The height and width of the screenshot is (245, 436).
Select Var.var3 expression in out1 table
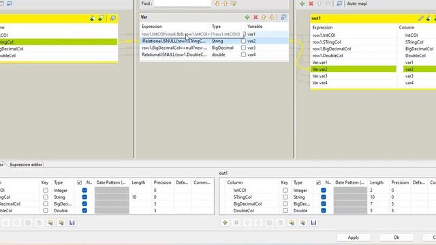tap(320, 76)
